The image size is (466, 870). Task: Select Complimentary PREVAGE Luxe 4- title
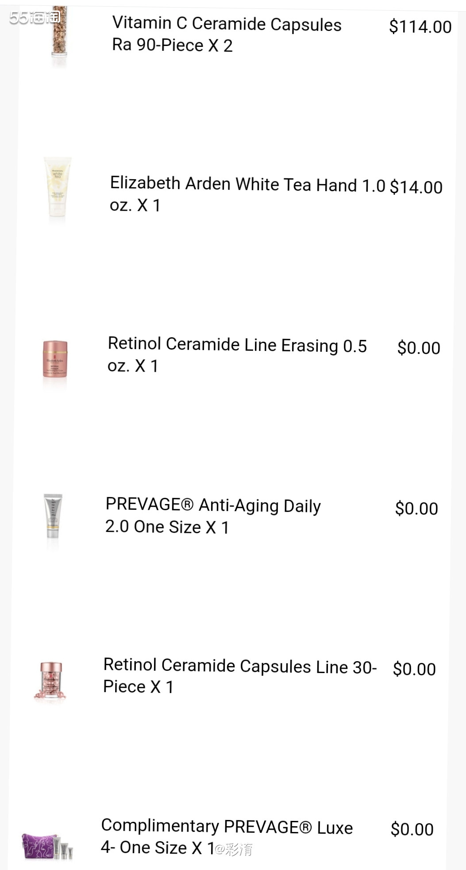(x=227, y=836)
